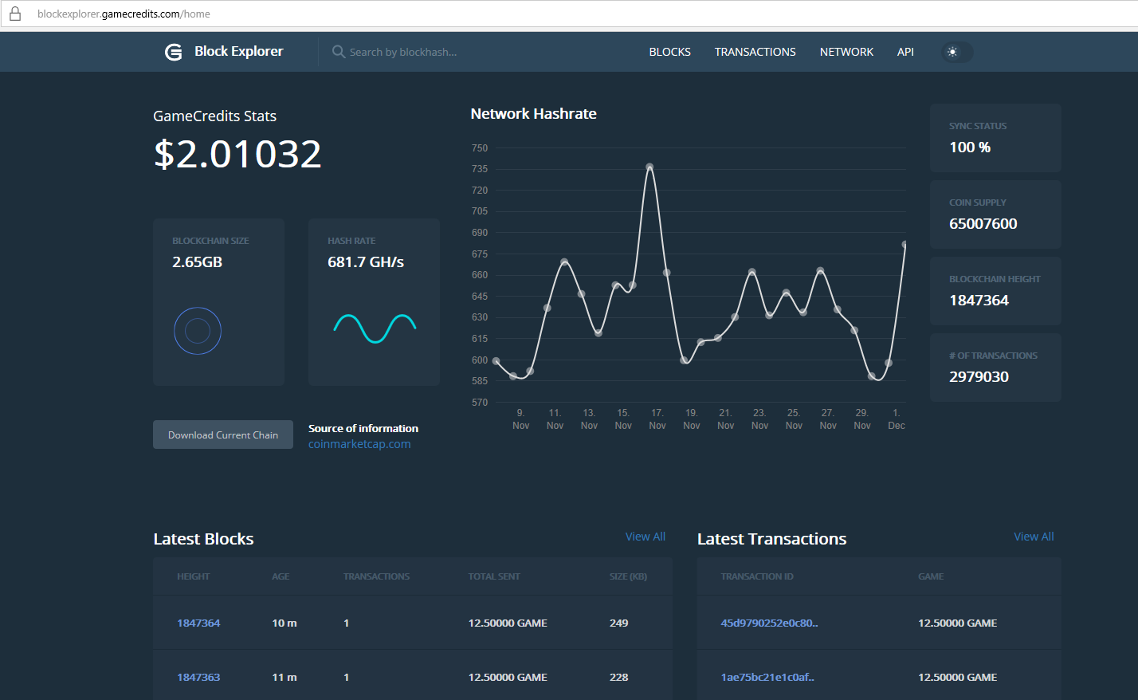Click the 12.50000 GAME total sent for block 1847364
1138x700 pixels.
pos(508,623)
